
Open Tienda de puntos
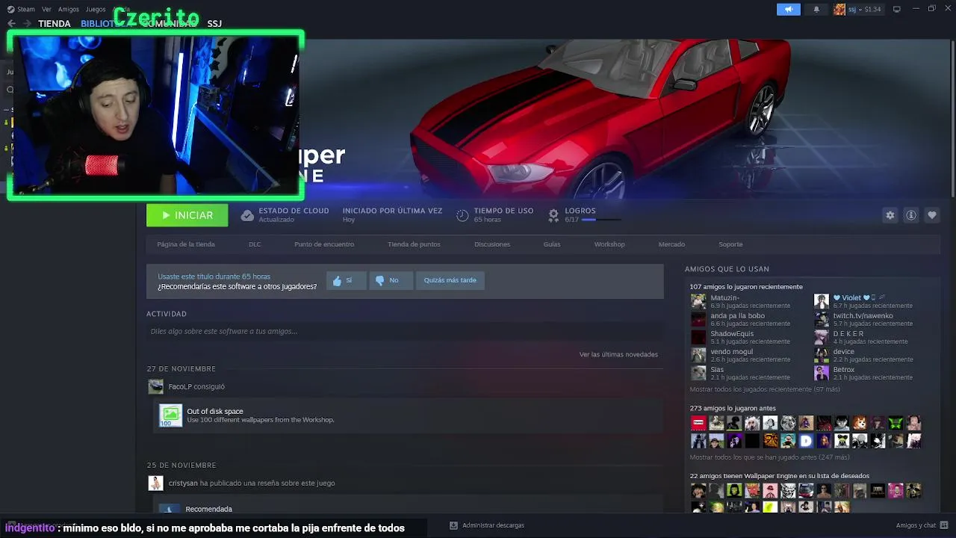(414, 244)
